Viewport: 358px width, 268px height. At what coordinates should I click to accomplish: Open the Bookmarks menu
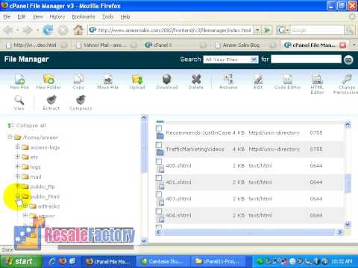pos(84,16)
